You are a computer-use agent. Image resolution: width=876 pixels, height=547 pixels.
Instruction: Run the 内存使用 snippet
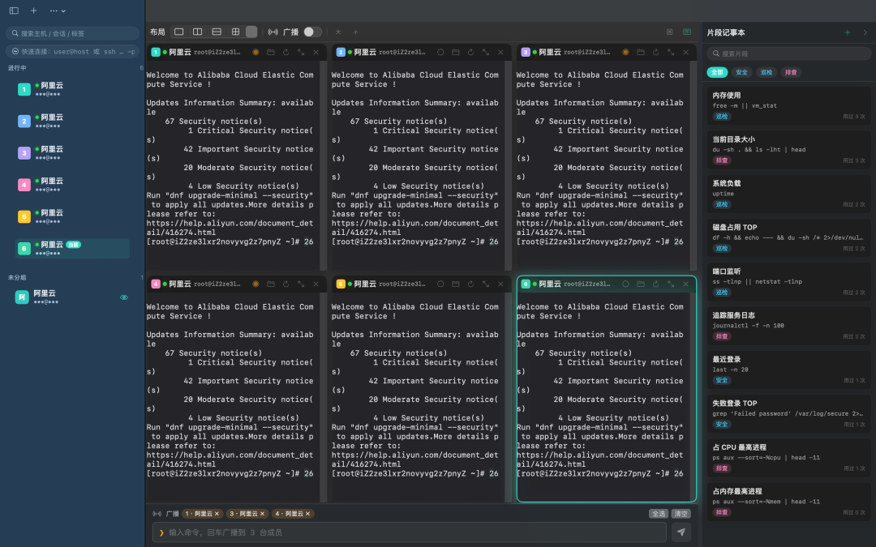[x=788, y=105]
